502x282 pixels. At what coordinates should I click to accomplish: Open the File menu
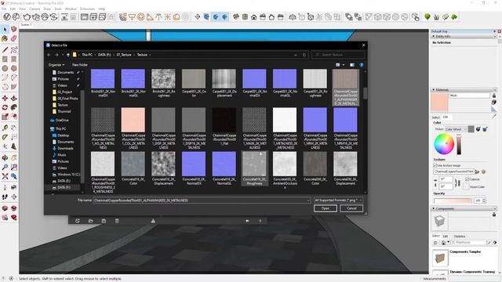pyautogui.click(x=4, y=9)
